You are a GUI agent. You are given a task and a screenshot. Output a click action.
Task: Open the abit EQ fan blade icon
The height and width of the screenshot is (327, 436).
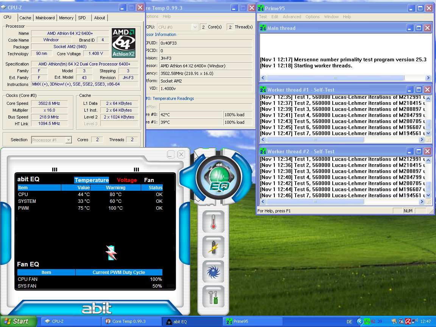tap(213, 272)
